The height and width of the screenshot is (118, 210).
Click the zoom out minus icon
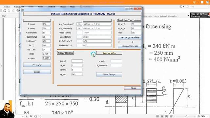click(x=174, y=116)
